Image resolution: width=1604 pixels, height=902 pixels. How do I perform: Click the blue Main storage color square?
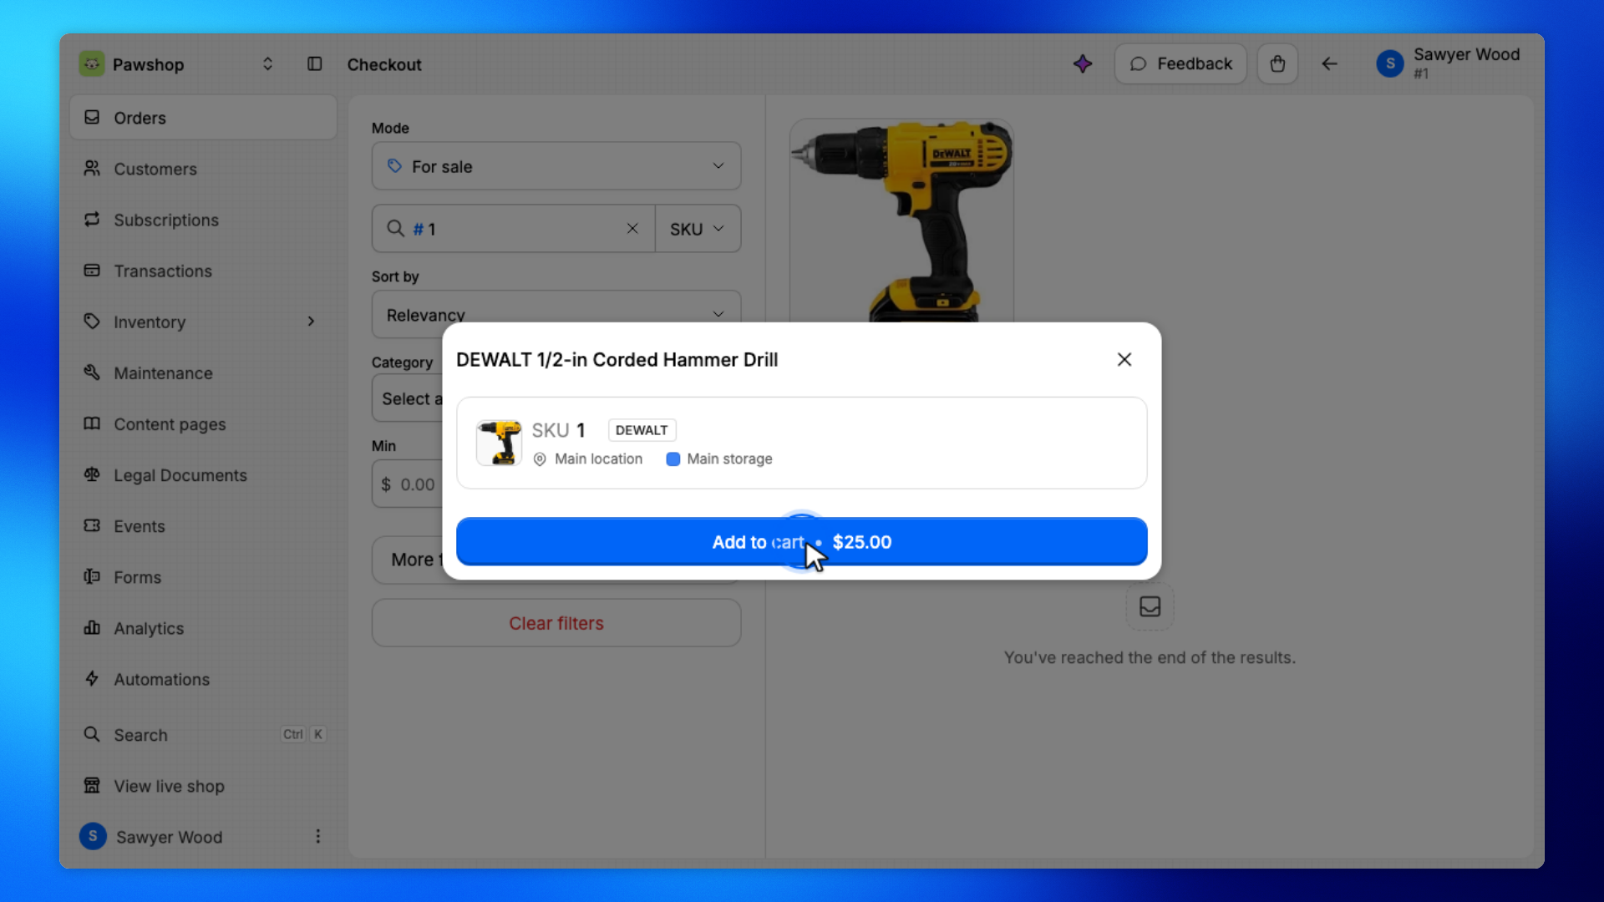[x=673, y=459]
